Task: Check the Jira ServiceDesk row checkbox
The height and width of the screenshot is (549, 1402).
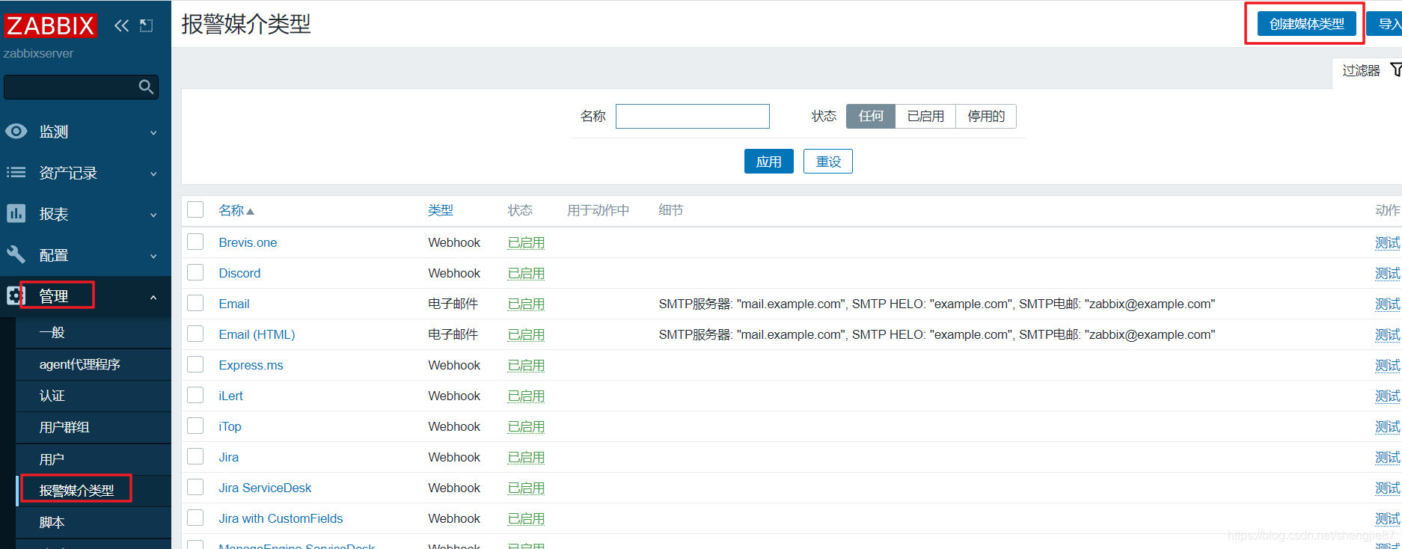Action: tap(195, 487)
